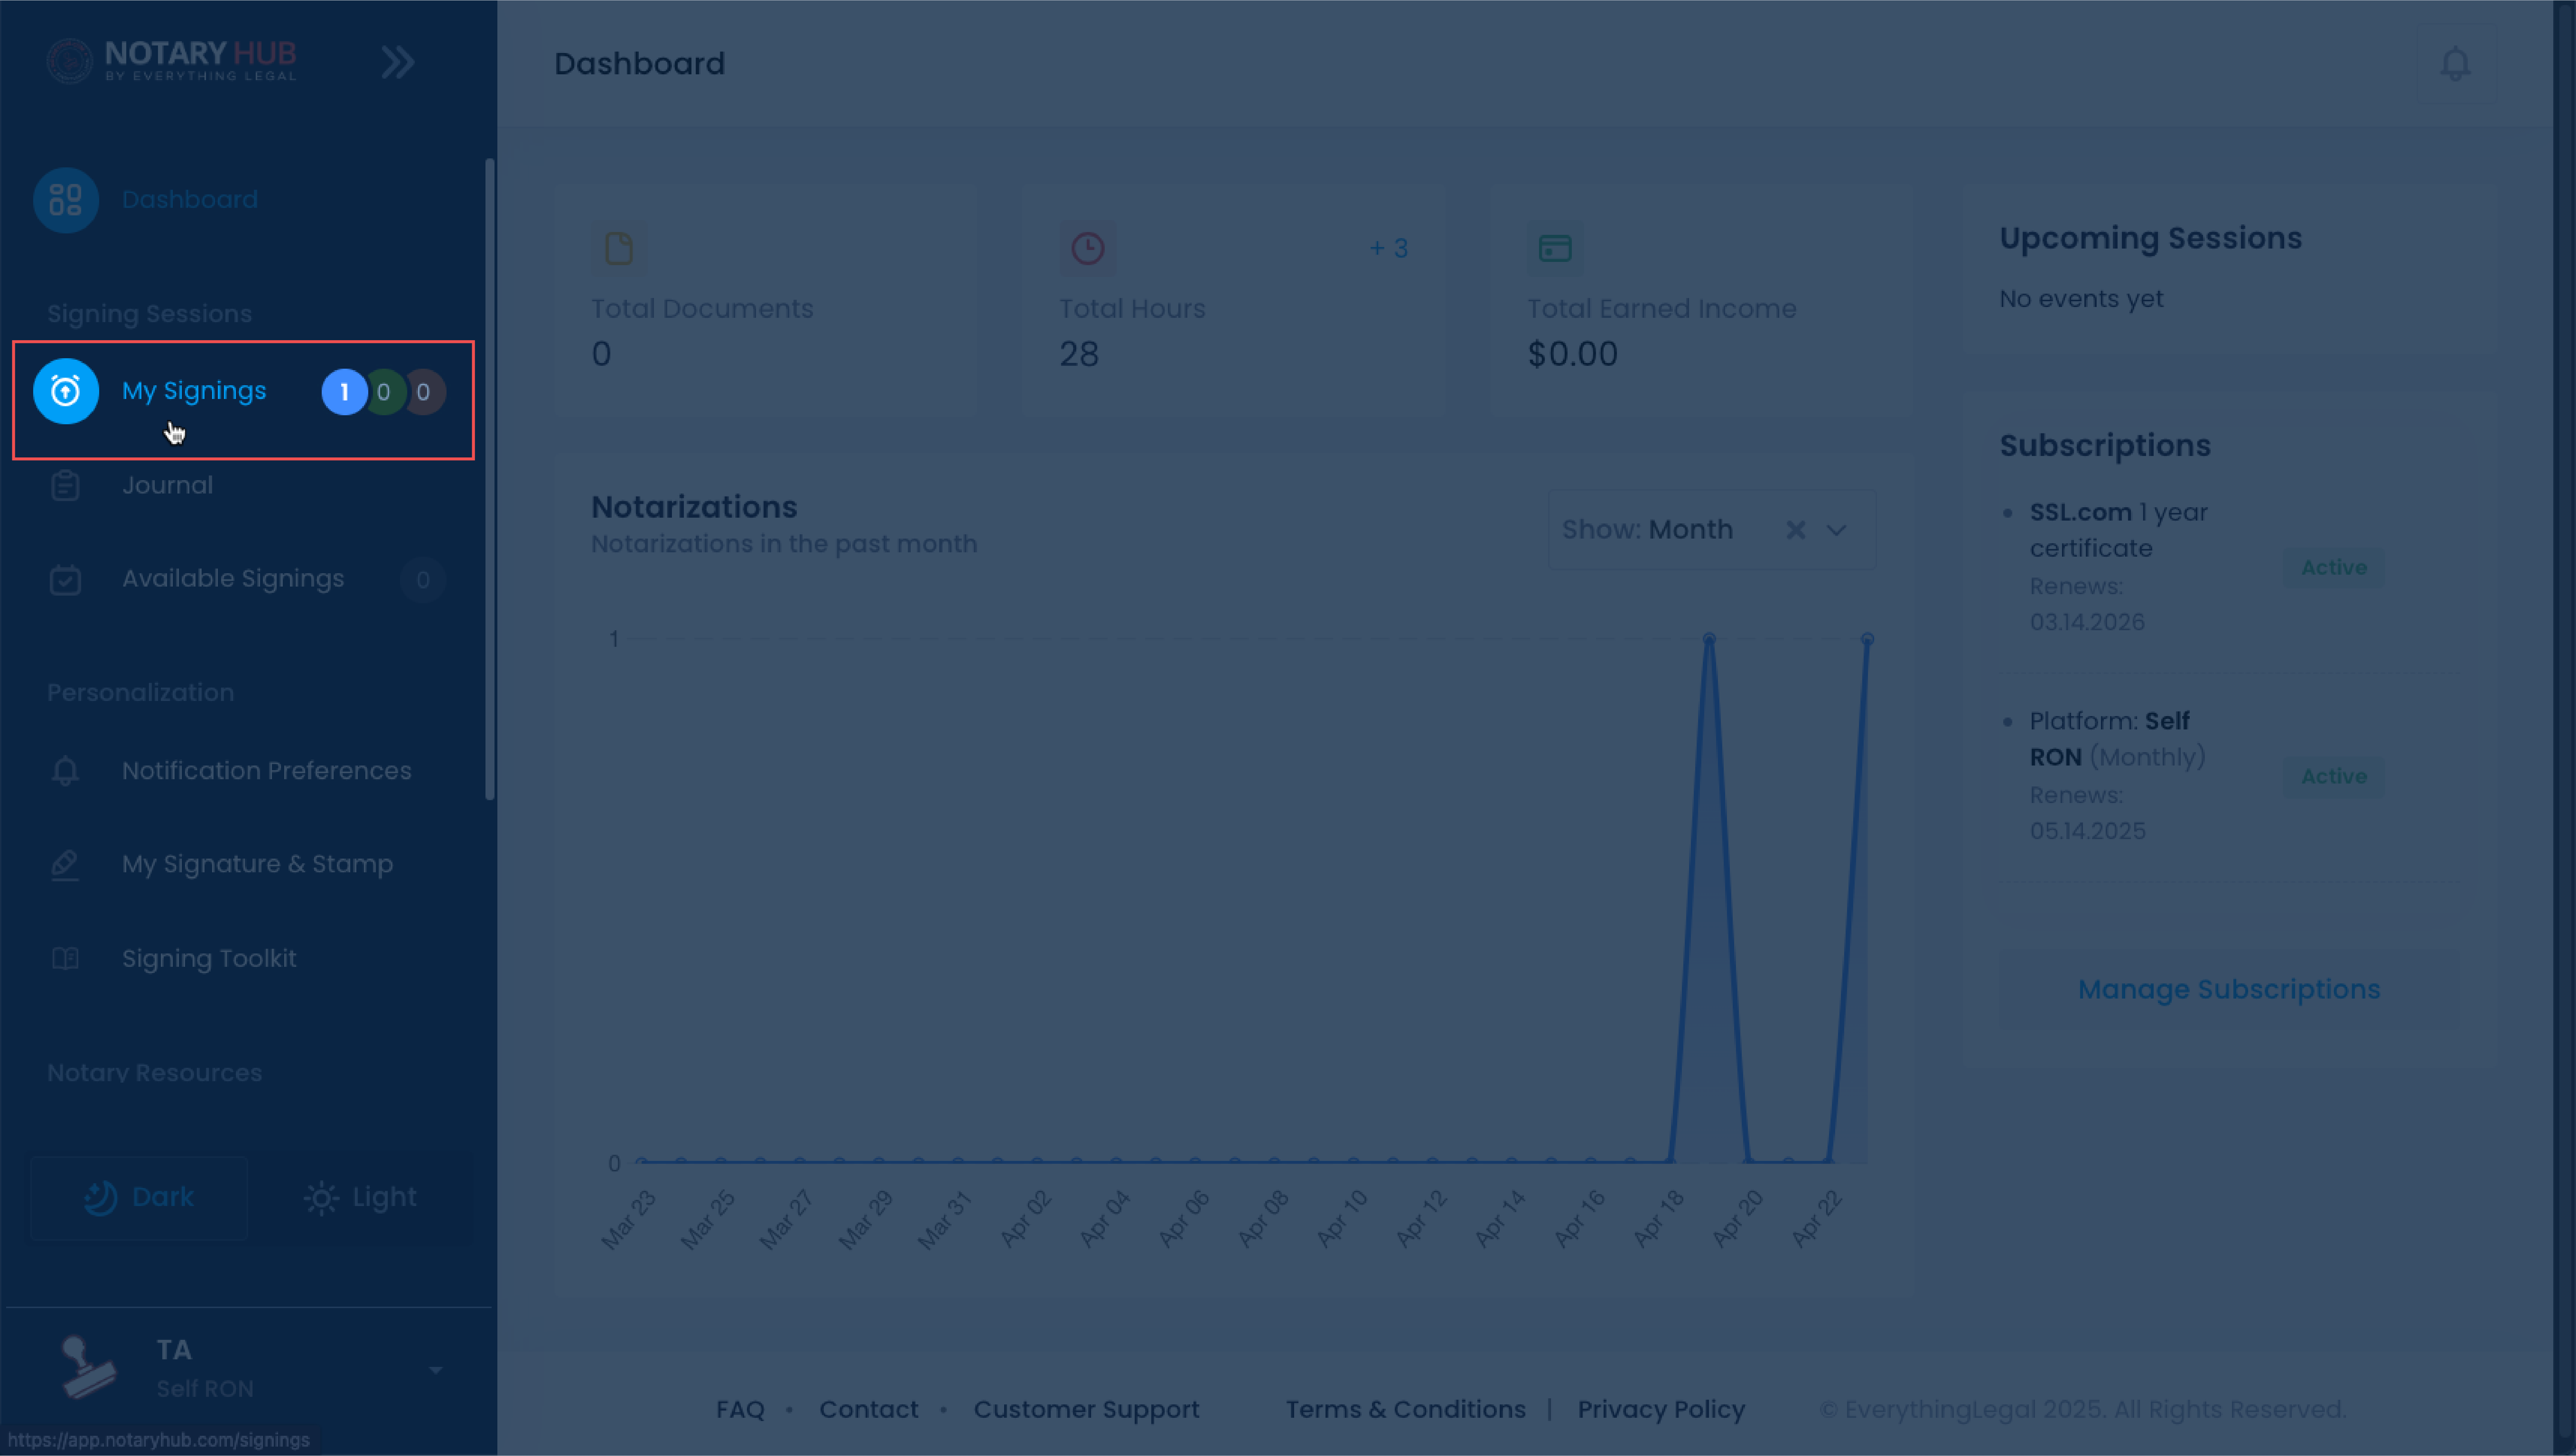Click the Signing Toolkit book icon
This screenshot has width=2576, height=1456.
[65, 958]
